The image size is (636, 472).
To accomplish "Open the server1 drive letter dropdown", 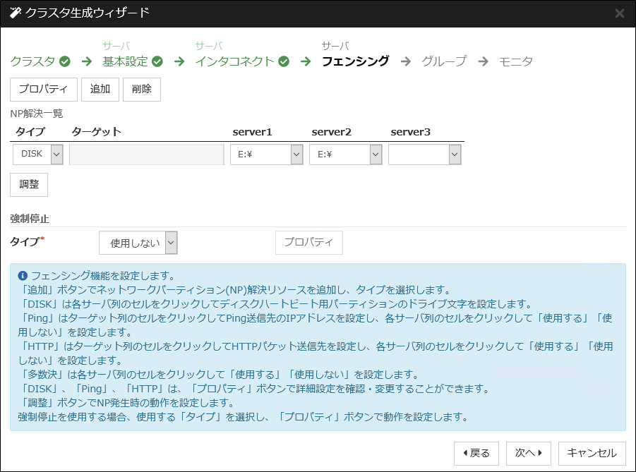I will 266,154.
